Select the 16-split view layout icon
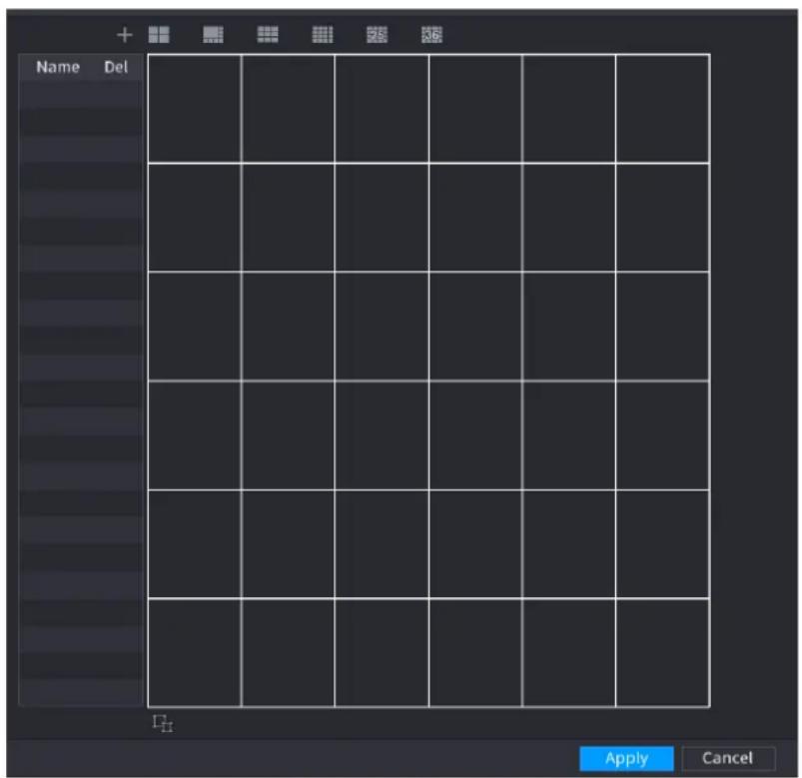 (323, 35)
